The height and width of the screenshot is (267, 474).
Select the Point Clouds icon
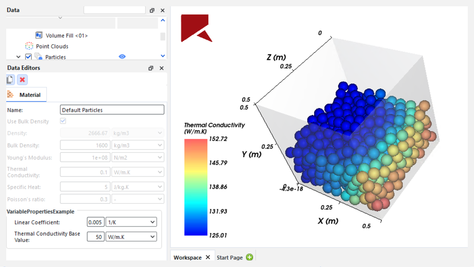coord(29,46)
